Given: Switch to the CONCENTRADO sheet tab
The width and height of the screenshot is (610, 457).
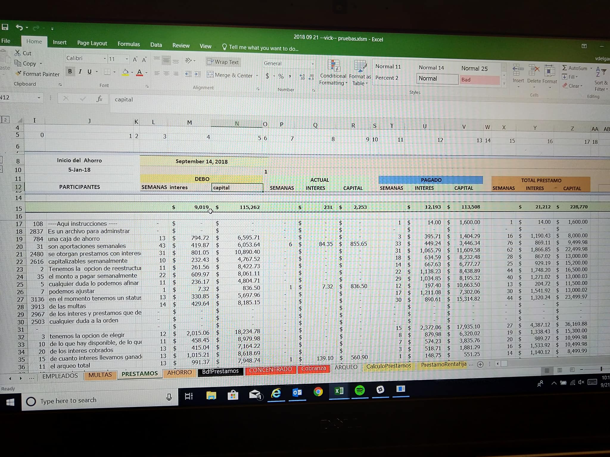Looking at the screenshot, I should [x=270, y=370].
